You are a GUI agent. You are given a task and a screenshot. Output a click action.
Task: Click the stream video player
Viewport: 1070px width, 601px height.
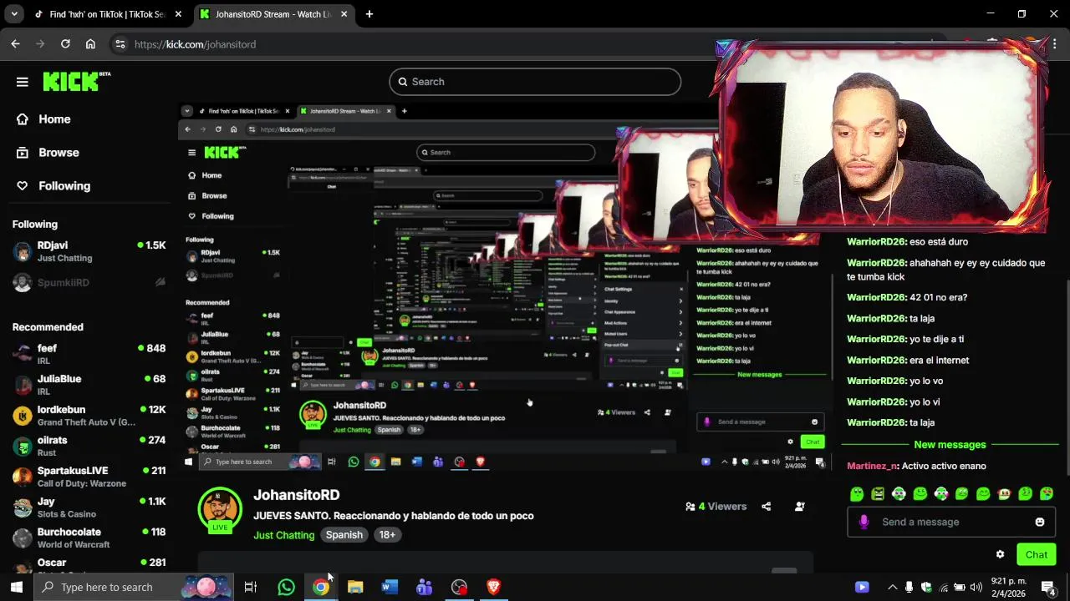(507, 288)
